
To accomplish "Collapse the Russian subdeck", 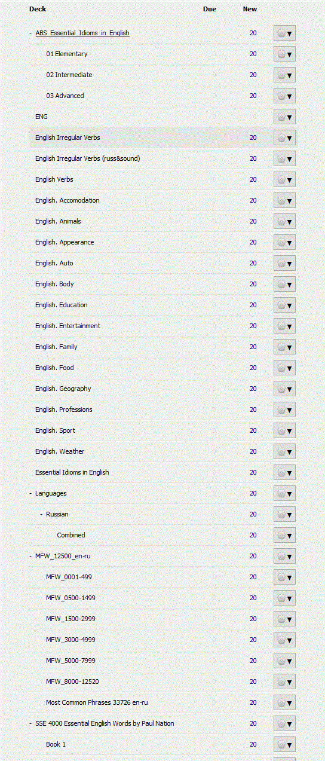I will (x=41, y=514).
